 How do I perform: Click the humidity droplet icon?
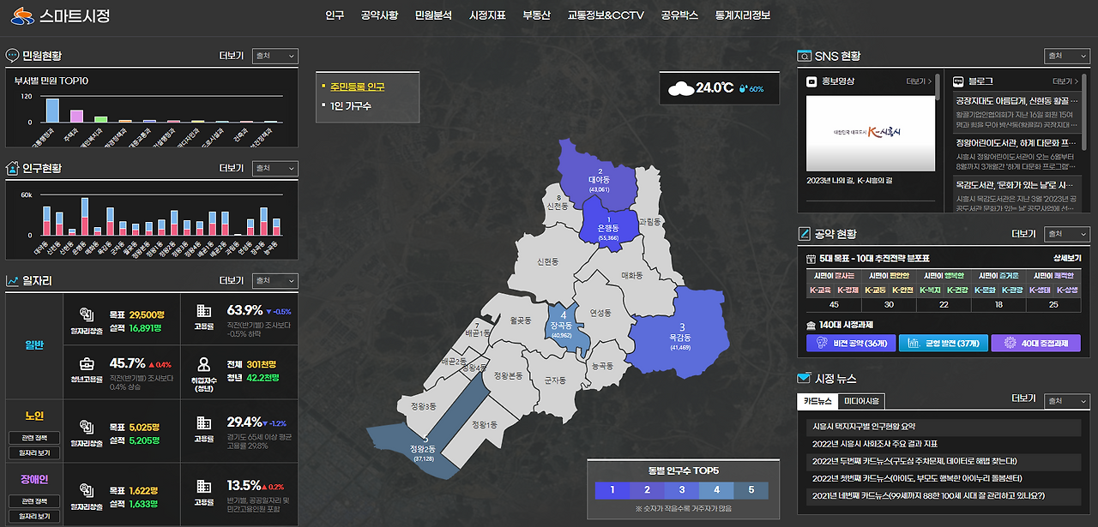tap(743, 89)
